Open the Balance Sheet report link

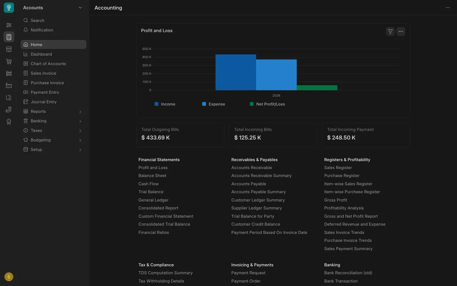click(152, 176)
